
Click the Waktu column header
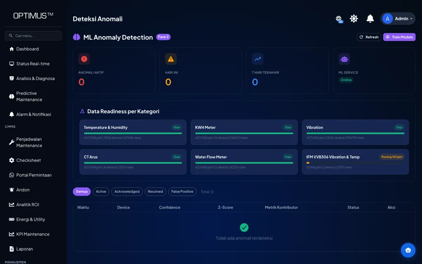[83, 207]
